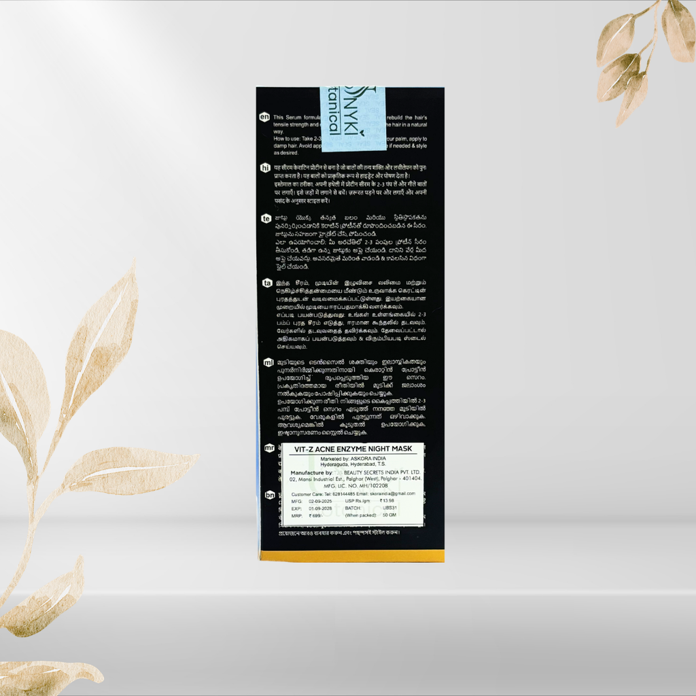Click the EXP date '01-09-2028'

[x=320, y=508]
